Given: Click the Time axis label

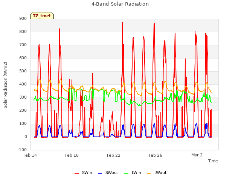Looking at the screenshot, I should point(213,161).
